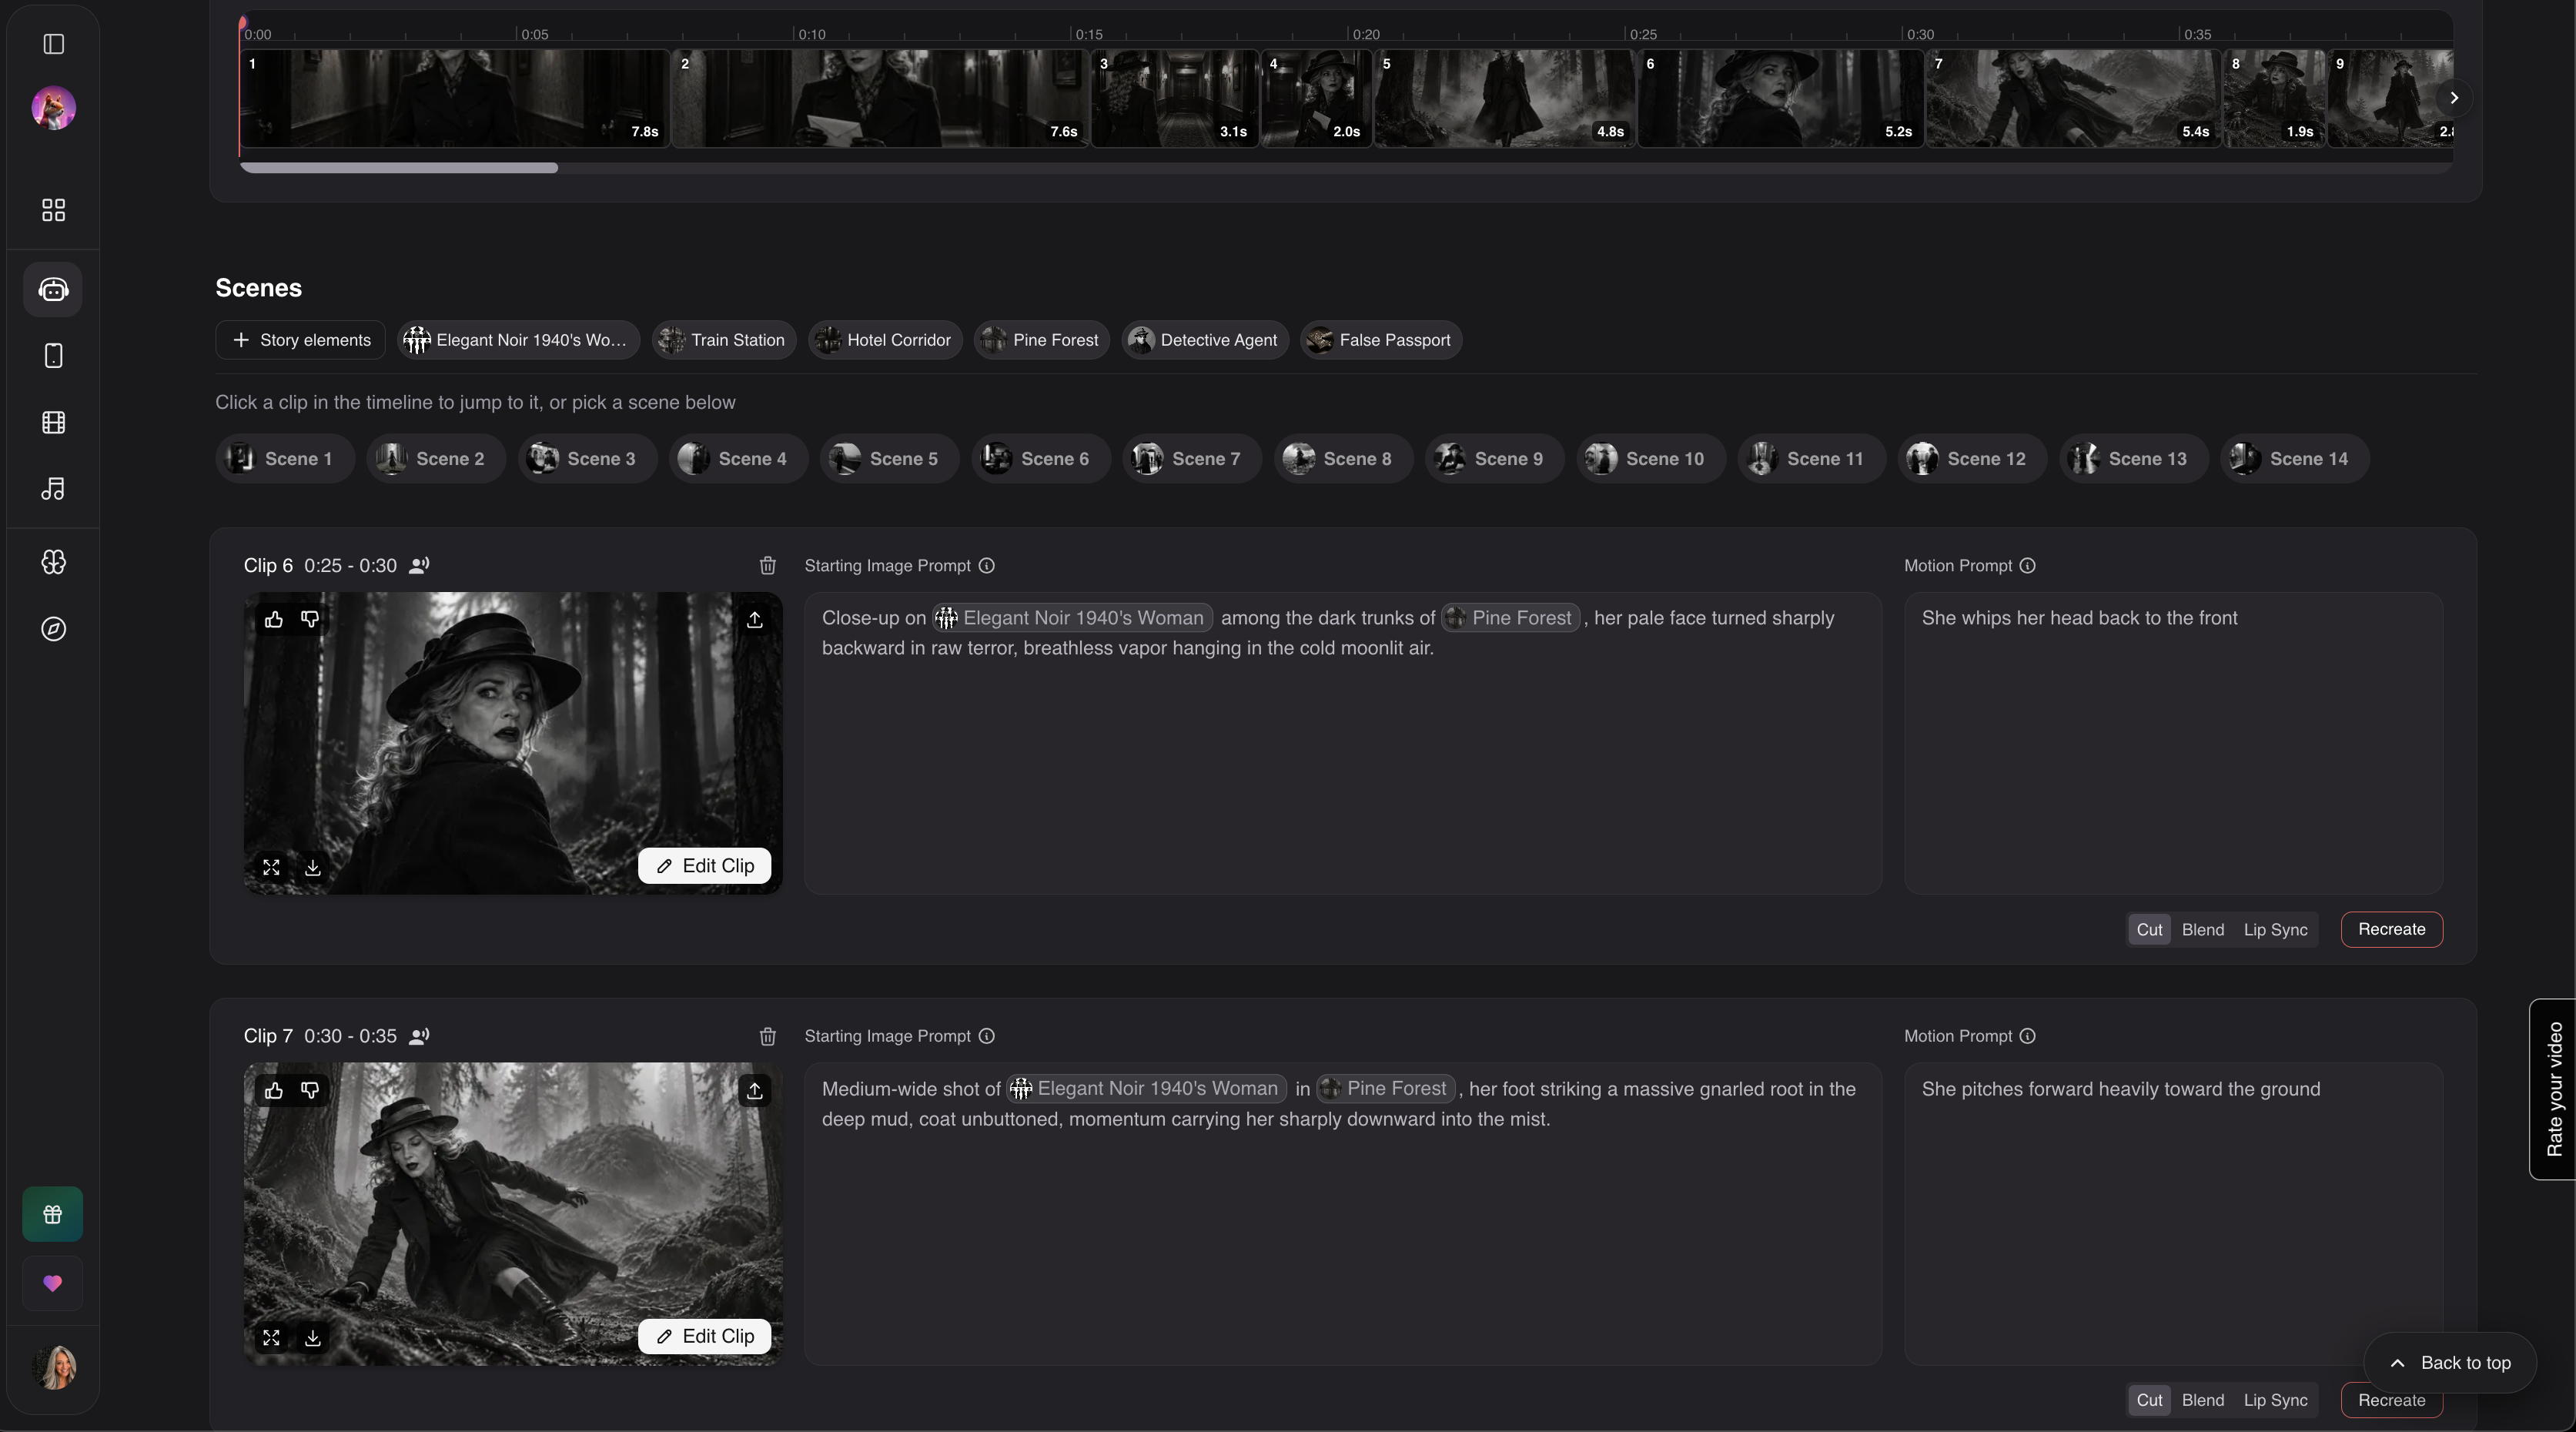Thumbs up the Clip 6 image
This screenshot has width=2576, height=1432.
(x=274, y=620)
